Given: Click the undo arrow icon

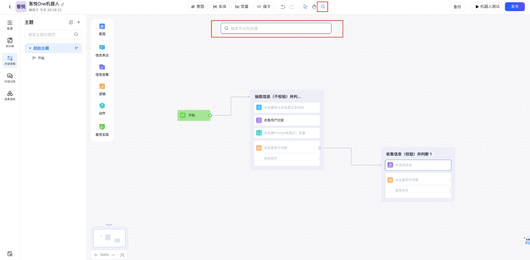Looking at the screenshot, I should [283, 7].
